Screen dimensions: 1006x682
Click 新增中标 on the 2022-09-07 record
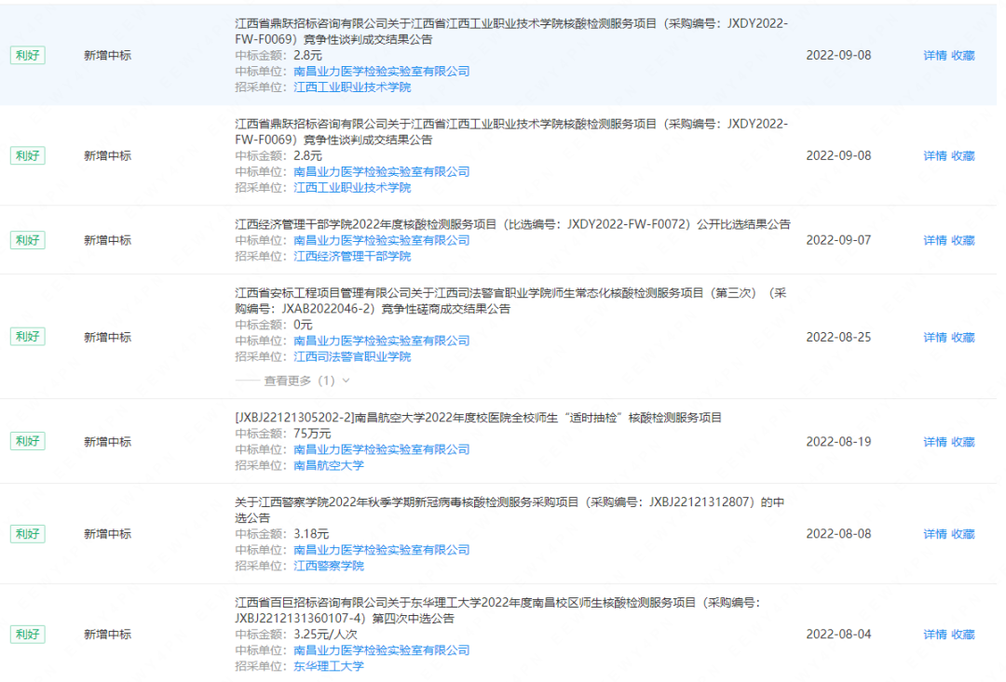point(108,240)
